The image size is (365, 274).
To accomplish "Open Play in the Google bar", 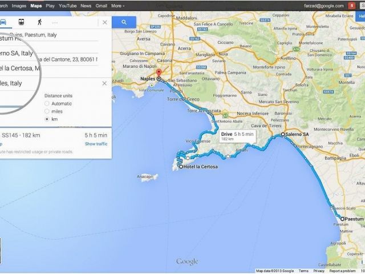I will [x=50, y=6].
